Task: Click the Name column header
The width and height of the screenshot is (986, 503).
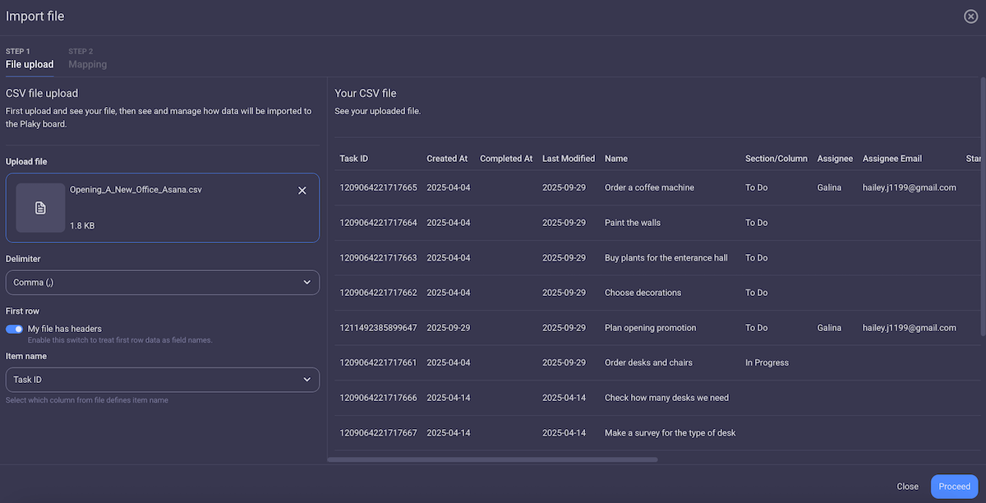Action: pyautogui.click(x=614, y=158)
